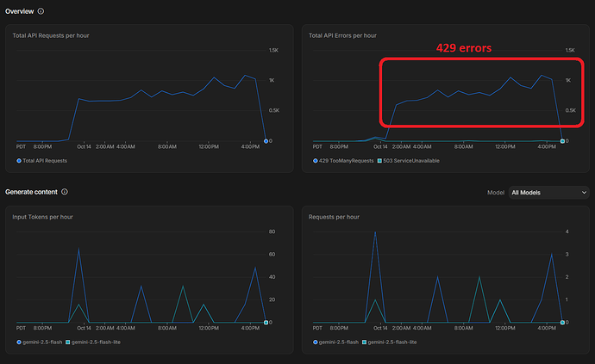Click the end data point of Total API Requests chart
Image resolution: width=595 pixels, height=364 pixels.
tap(266, 141)
